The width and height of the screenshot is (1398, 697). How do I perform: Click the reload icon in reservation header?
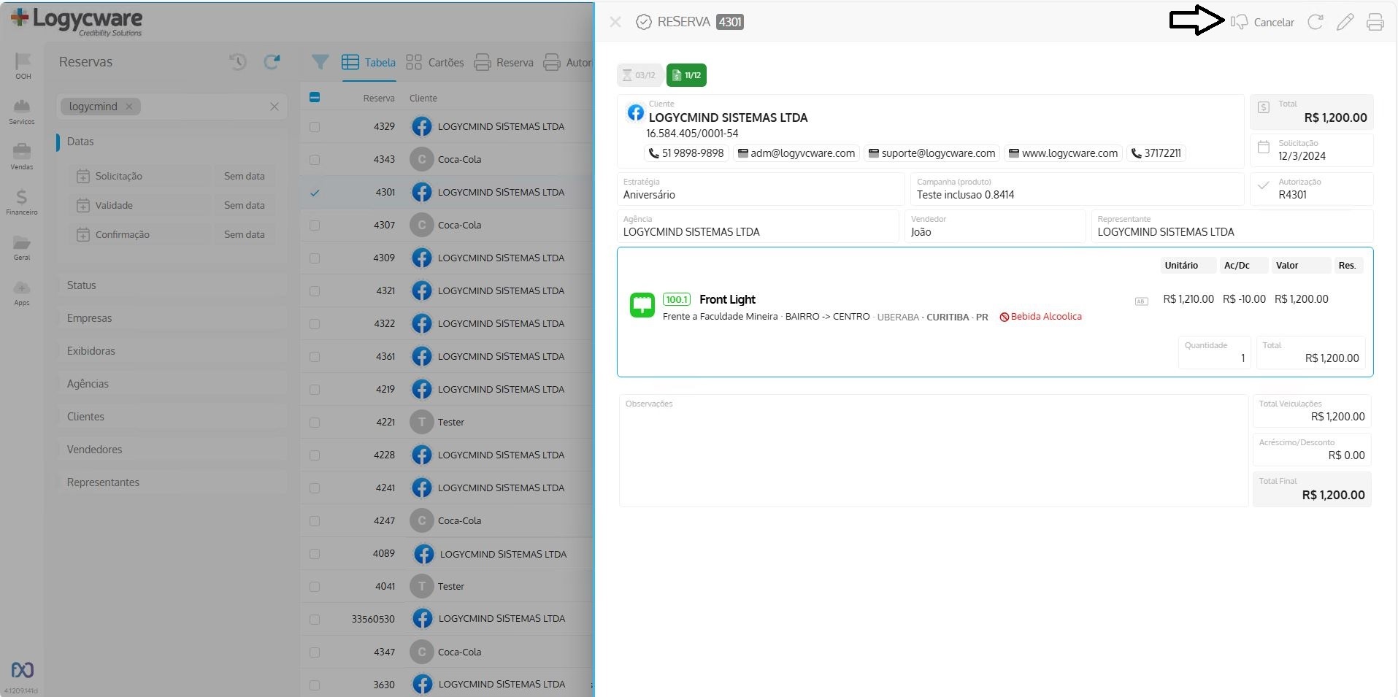1316,22
